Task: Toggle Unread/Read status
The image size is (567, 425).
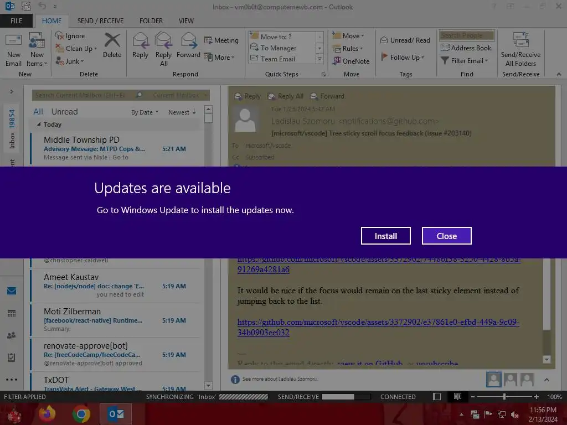Action: coord(405,40)
